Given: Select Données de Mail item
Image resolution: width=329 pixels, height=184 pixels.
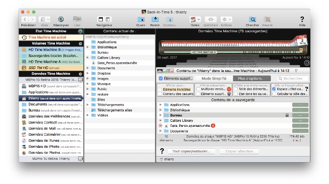Looking at the screenshot, I should click(51, 129).
